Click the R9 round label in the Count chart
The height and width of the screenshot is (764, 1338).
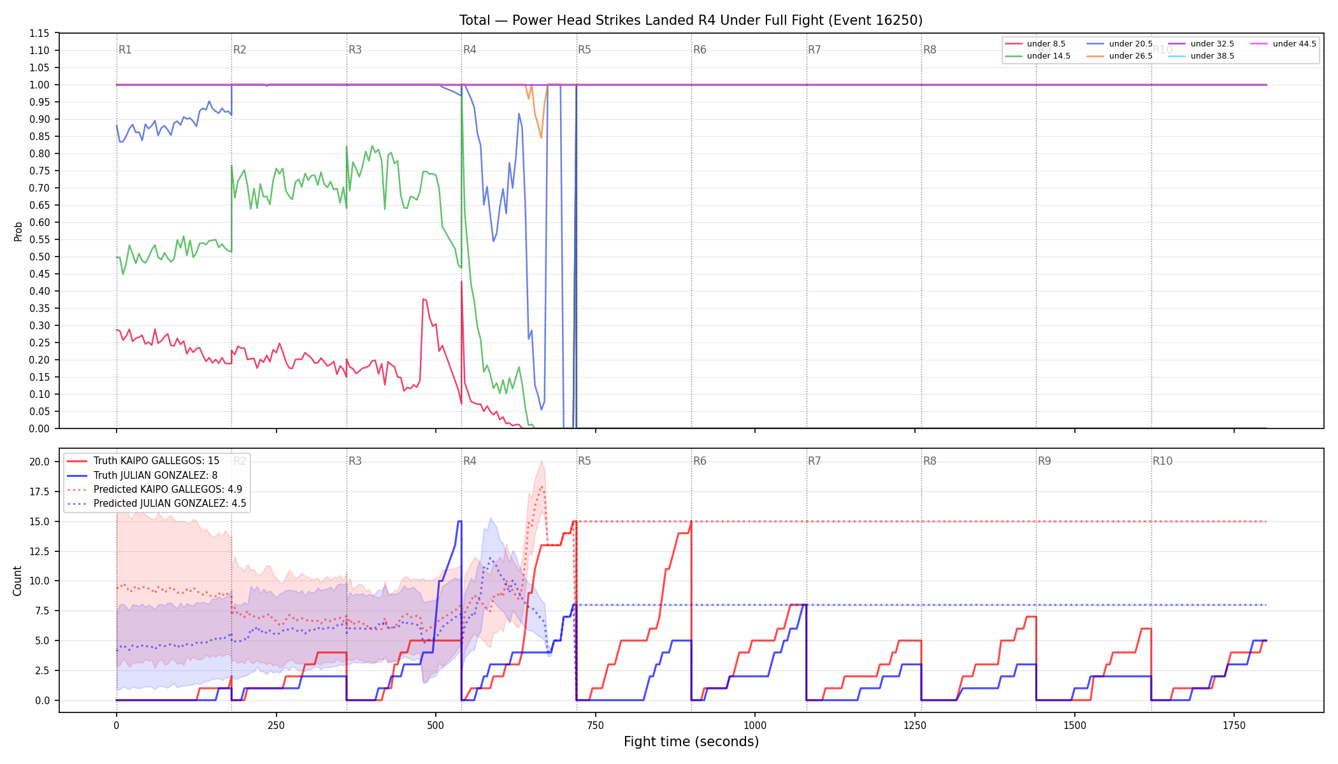click(x=1044, y=461)
